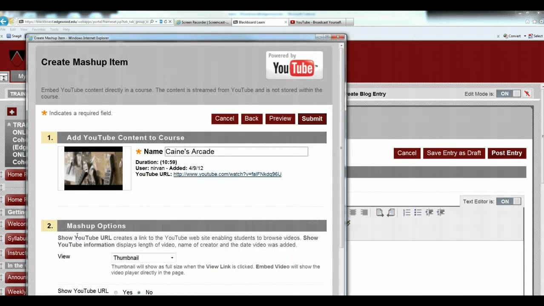The width and height of the screenshot is (544, 306).
Task: Open the Edit menu in Internet Explorer
Action: coord(13,29)
